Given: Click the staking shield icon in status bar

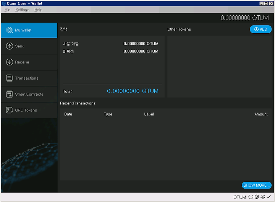Looking at the screenshot, I should point(257,197).
